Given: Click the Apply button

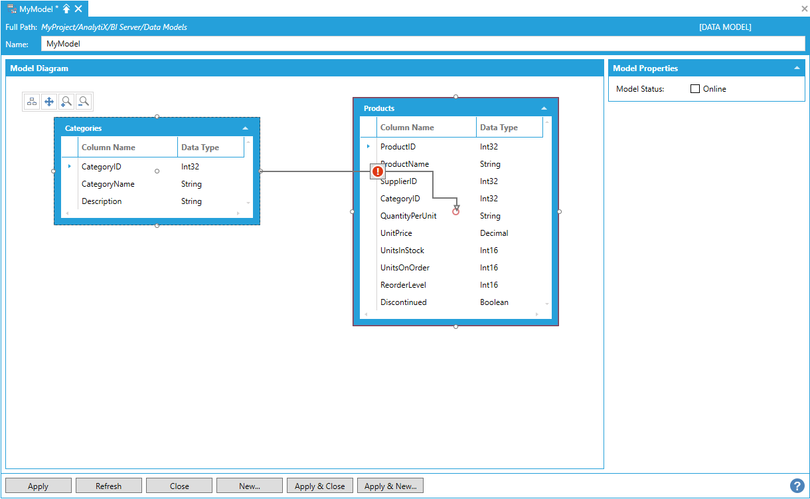Looking at the screenshot, I should [x=38, y=486].
